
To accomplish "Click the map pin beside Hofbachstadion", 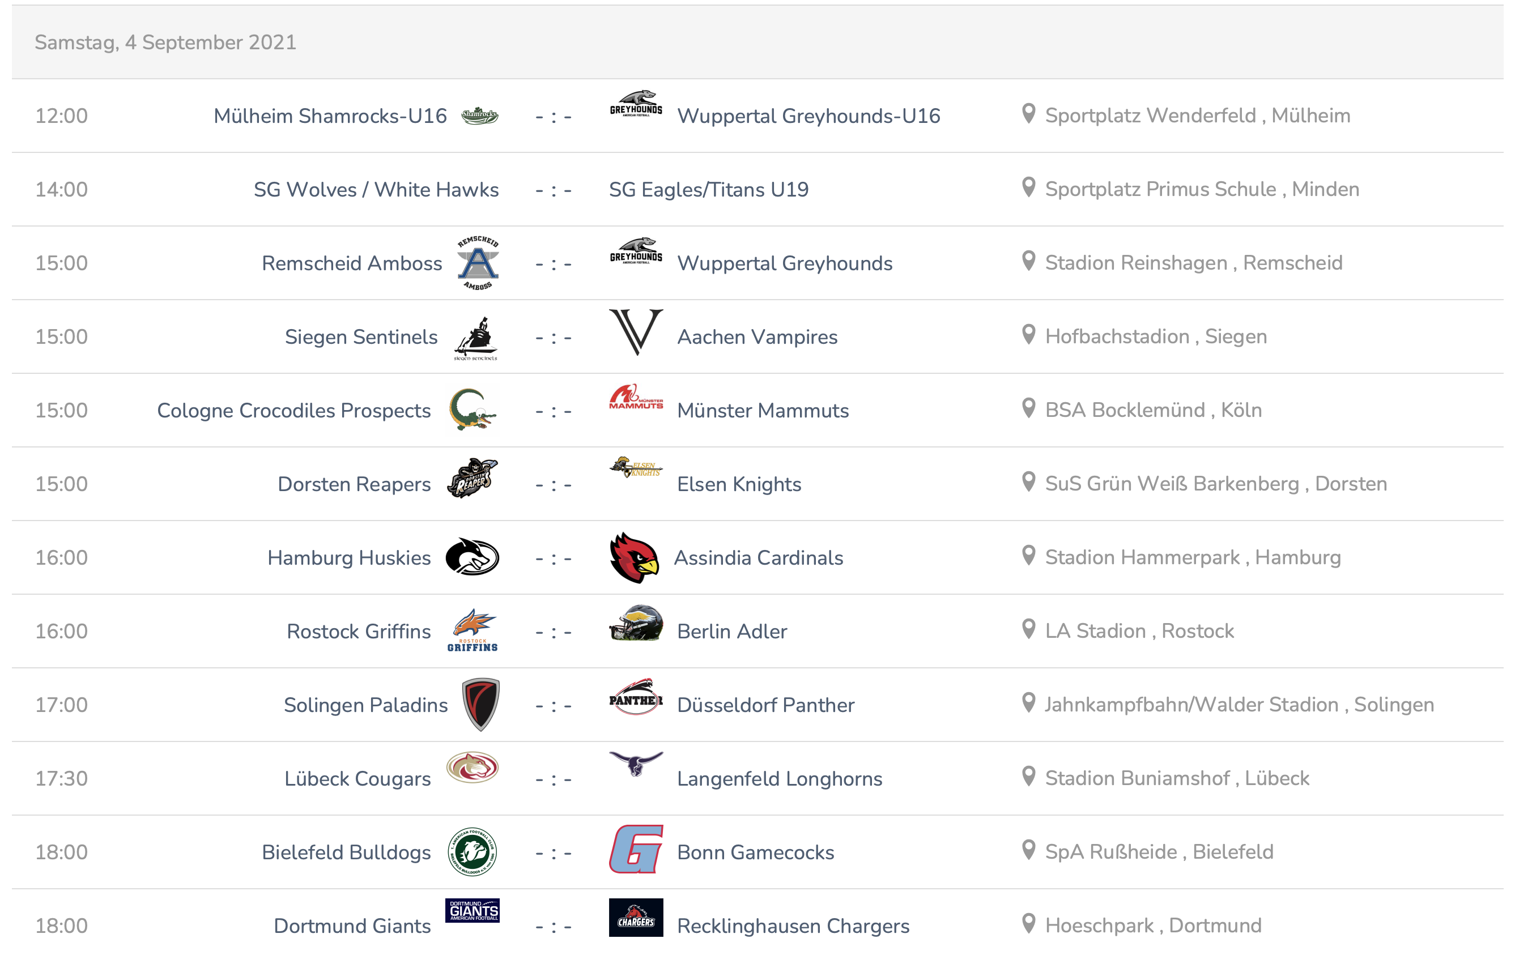I will (x=1028, y=335).
